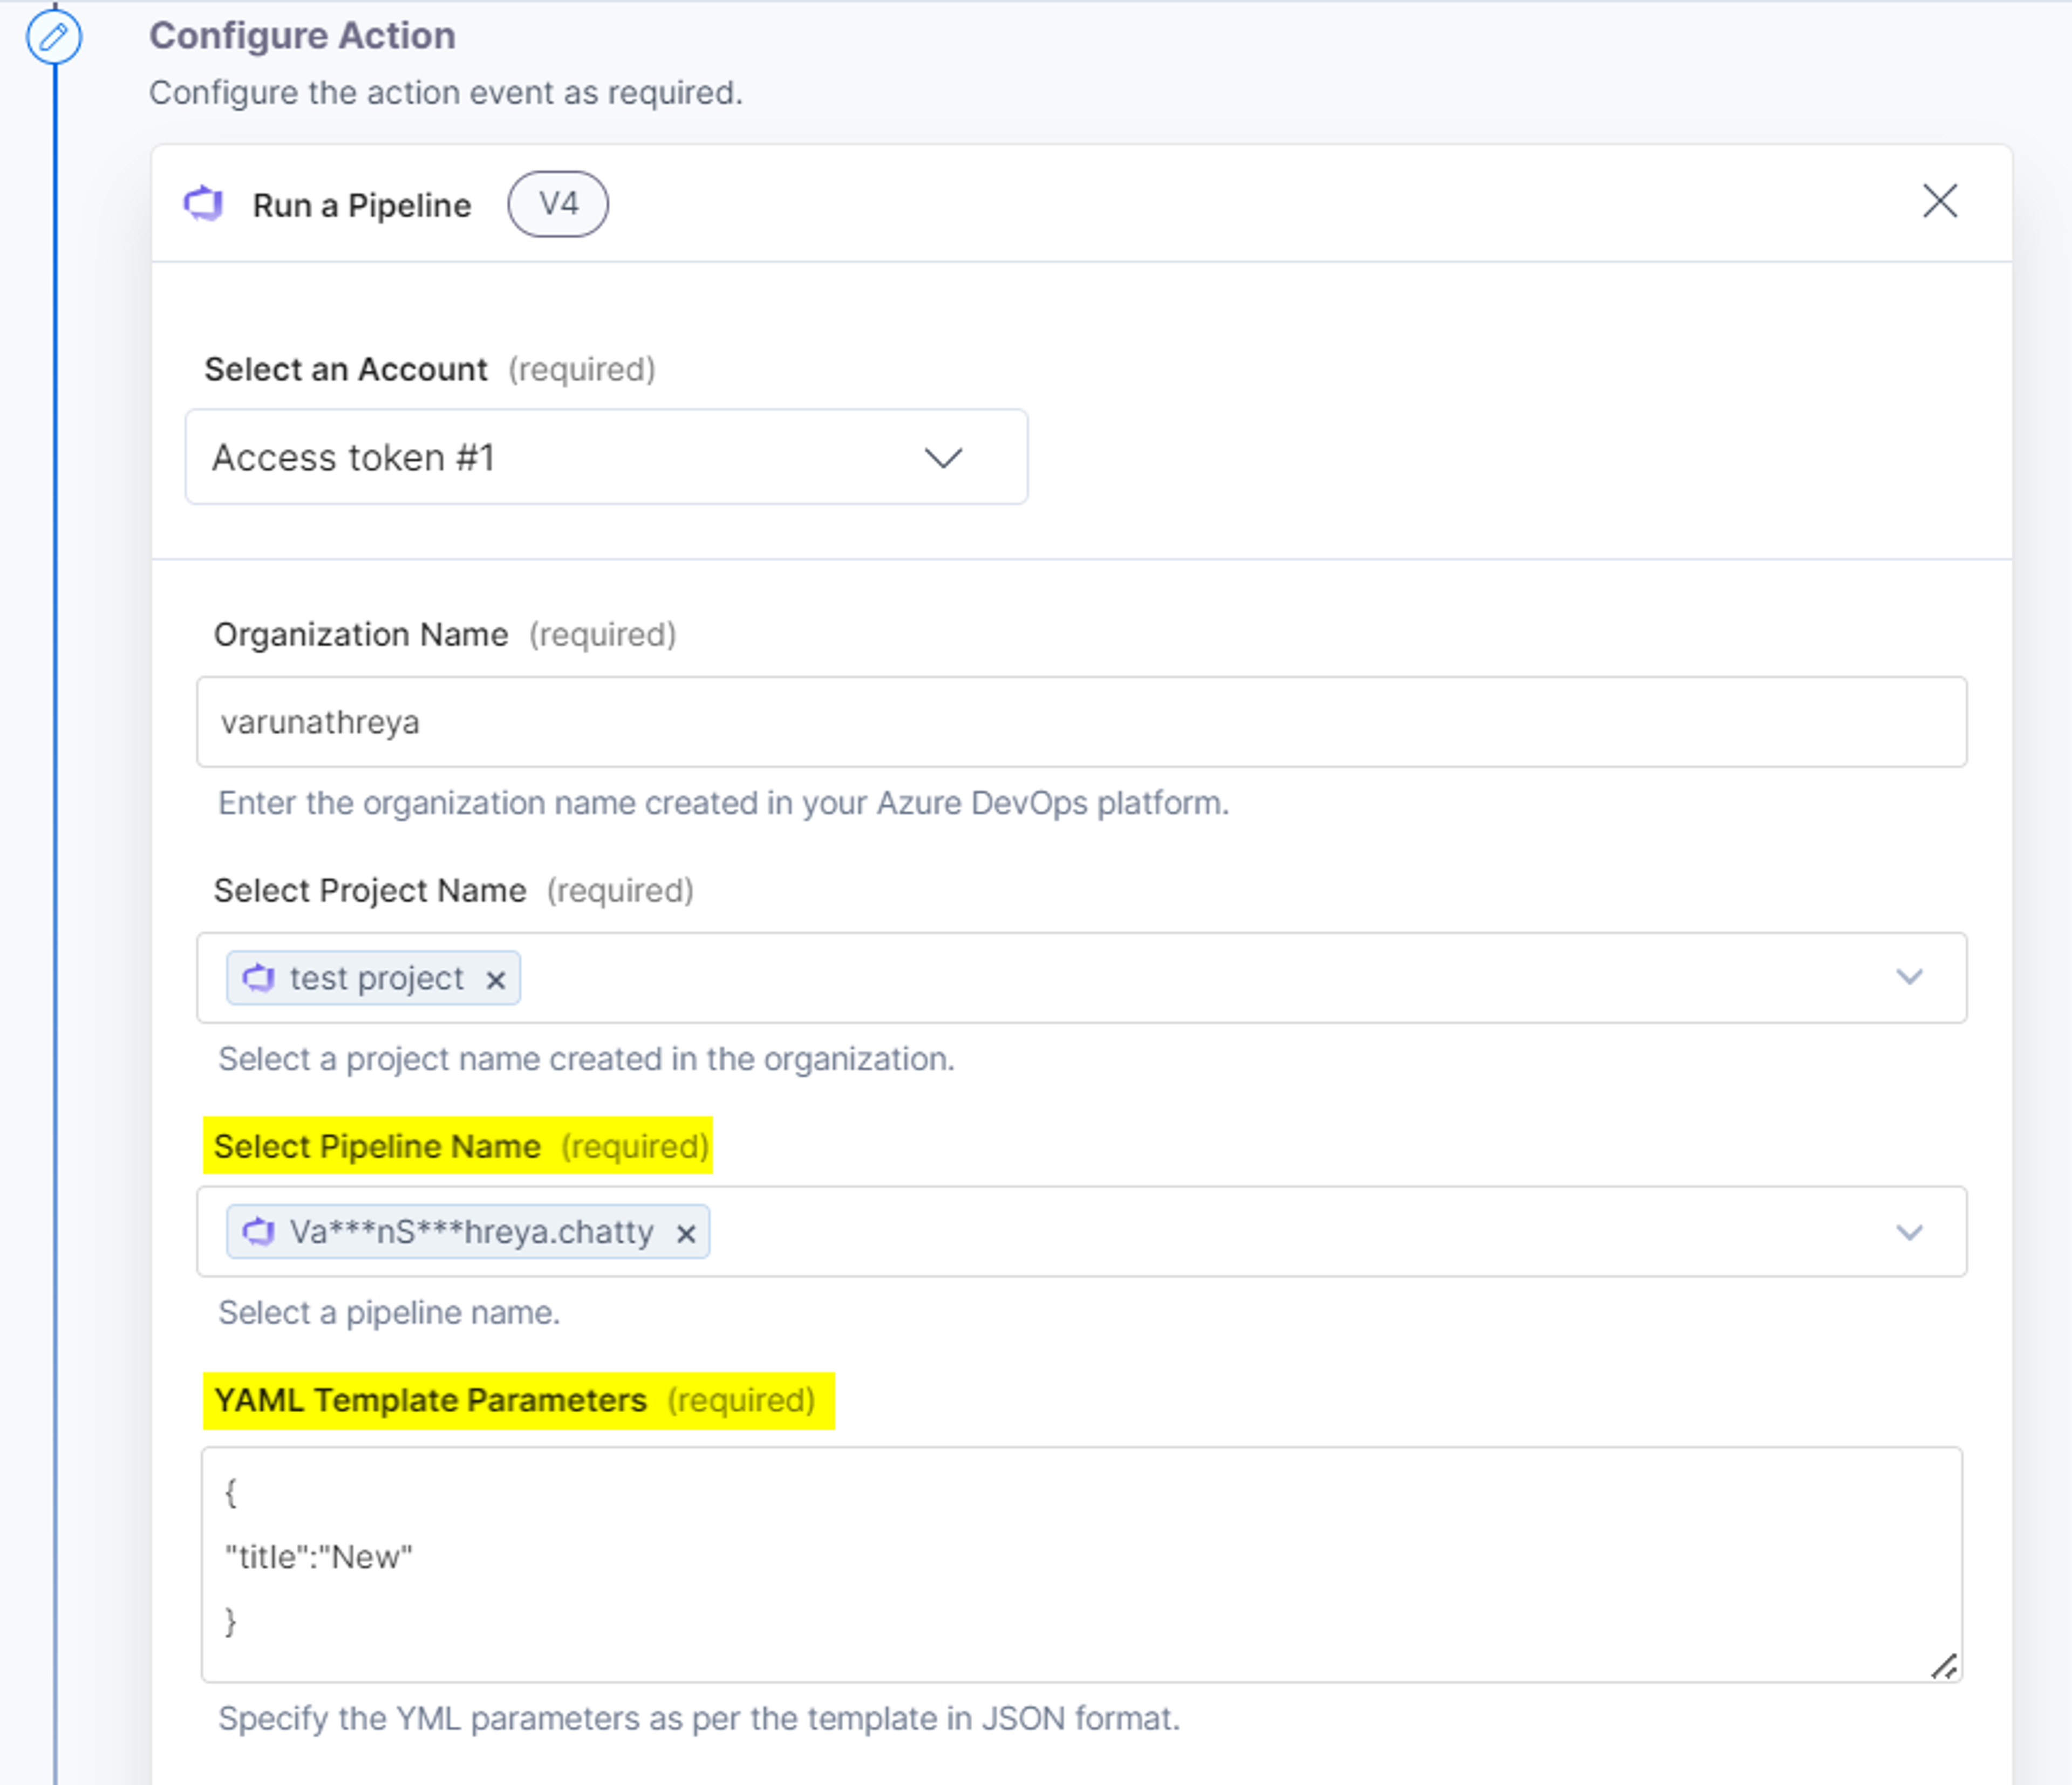
Task: Click the "Enter the organization name" hint text
Action: [723, 803]
